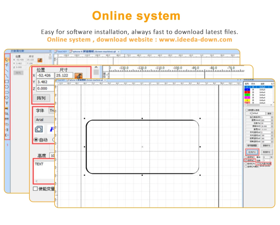Screen dimensions: 280x225
Task: Select the 自动 radio button
Action: 36,140
